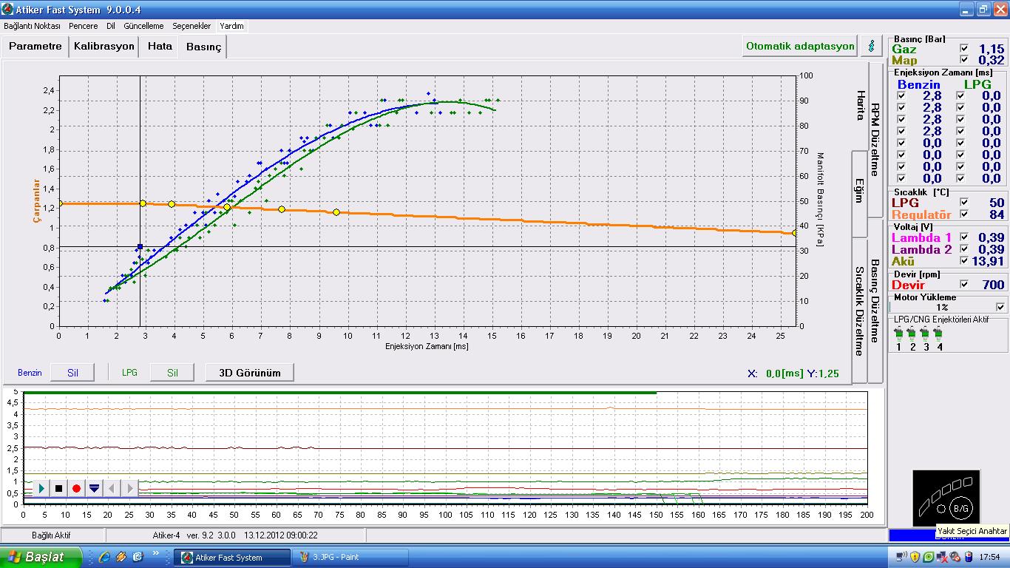
Task: Open the Pencere menu
Action: (x=83, y=26)
